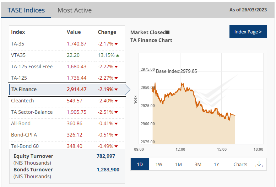Click the red arrow in Bond-CPI A row

tap(116, 135)
